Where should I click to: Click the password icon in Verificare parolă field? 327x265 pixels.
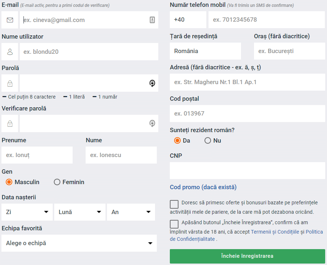pos(152,123)
